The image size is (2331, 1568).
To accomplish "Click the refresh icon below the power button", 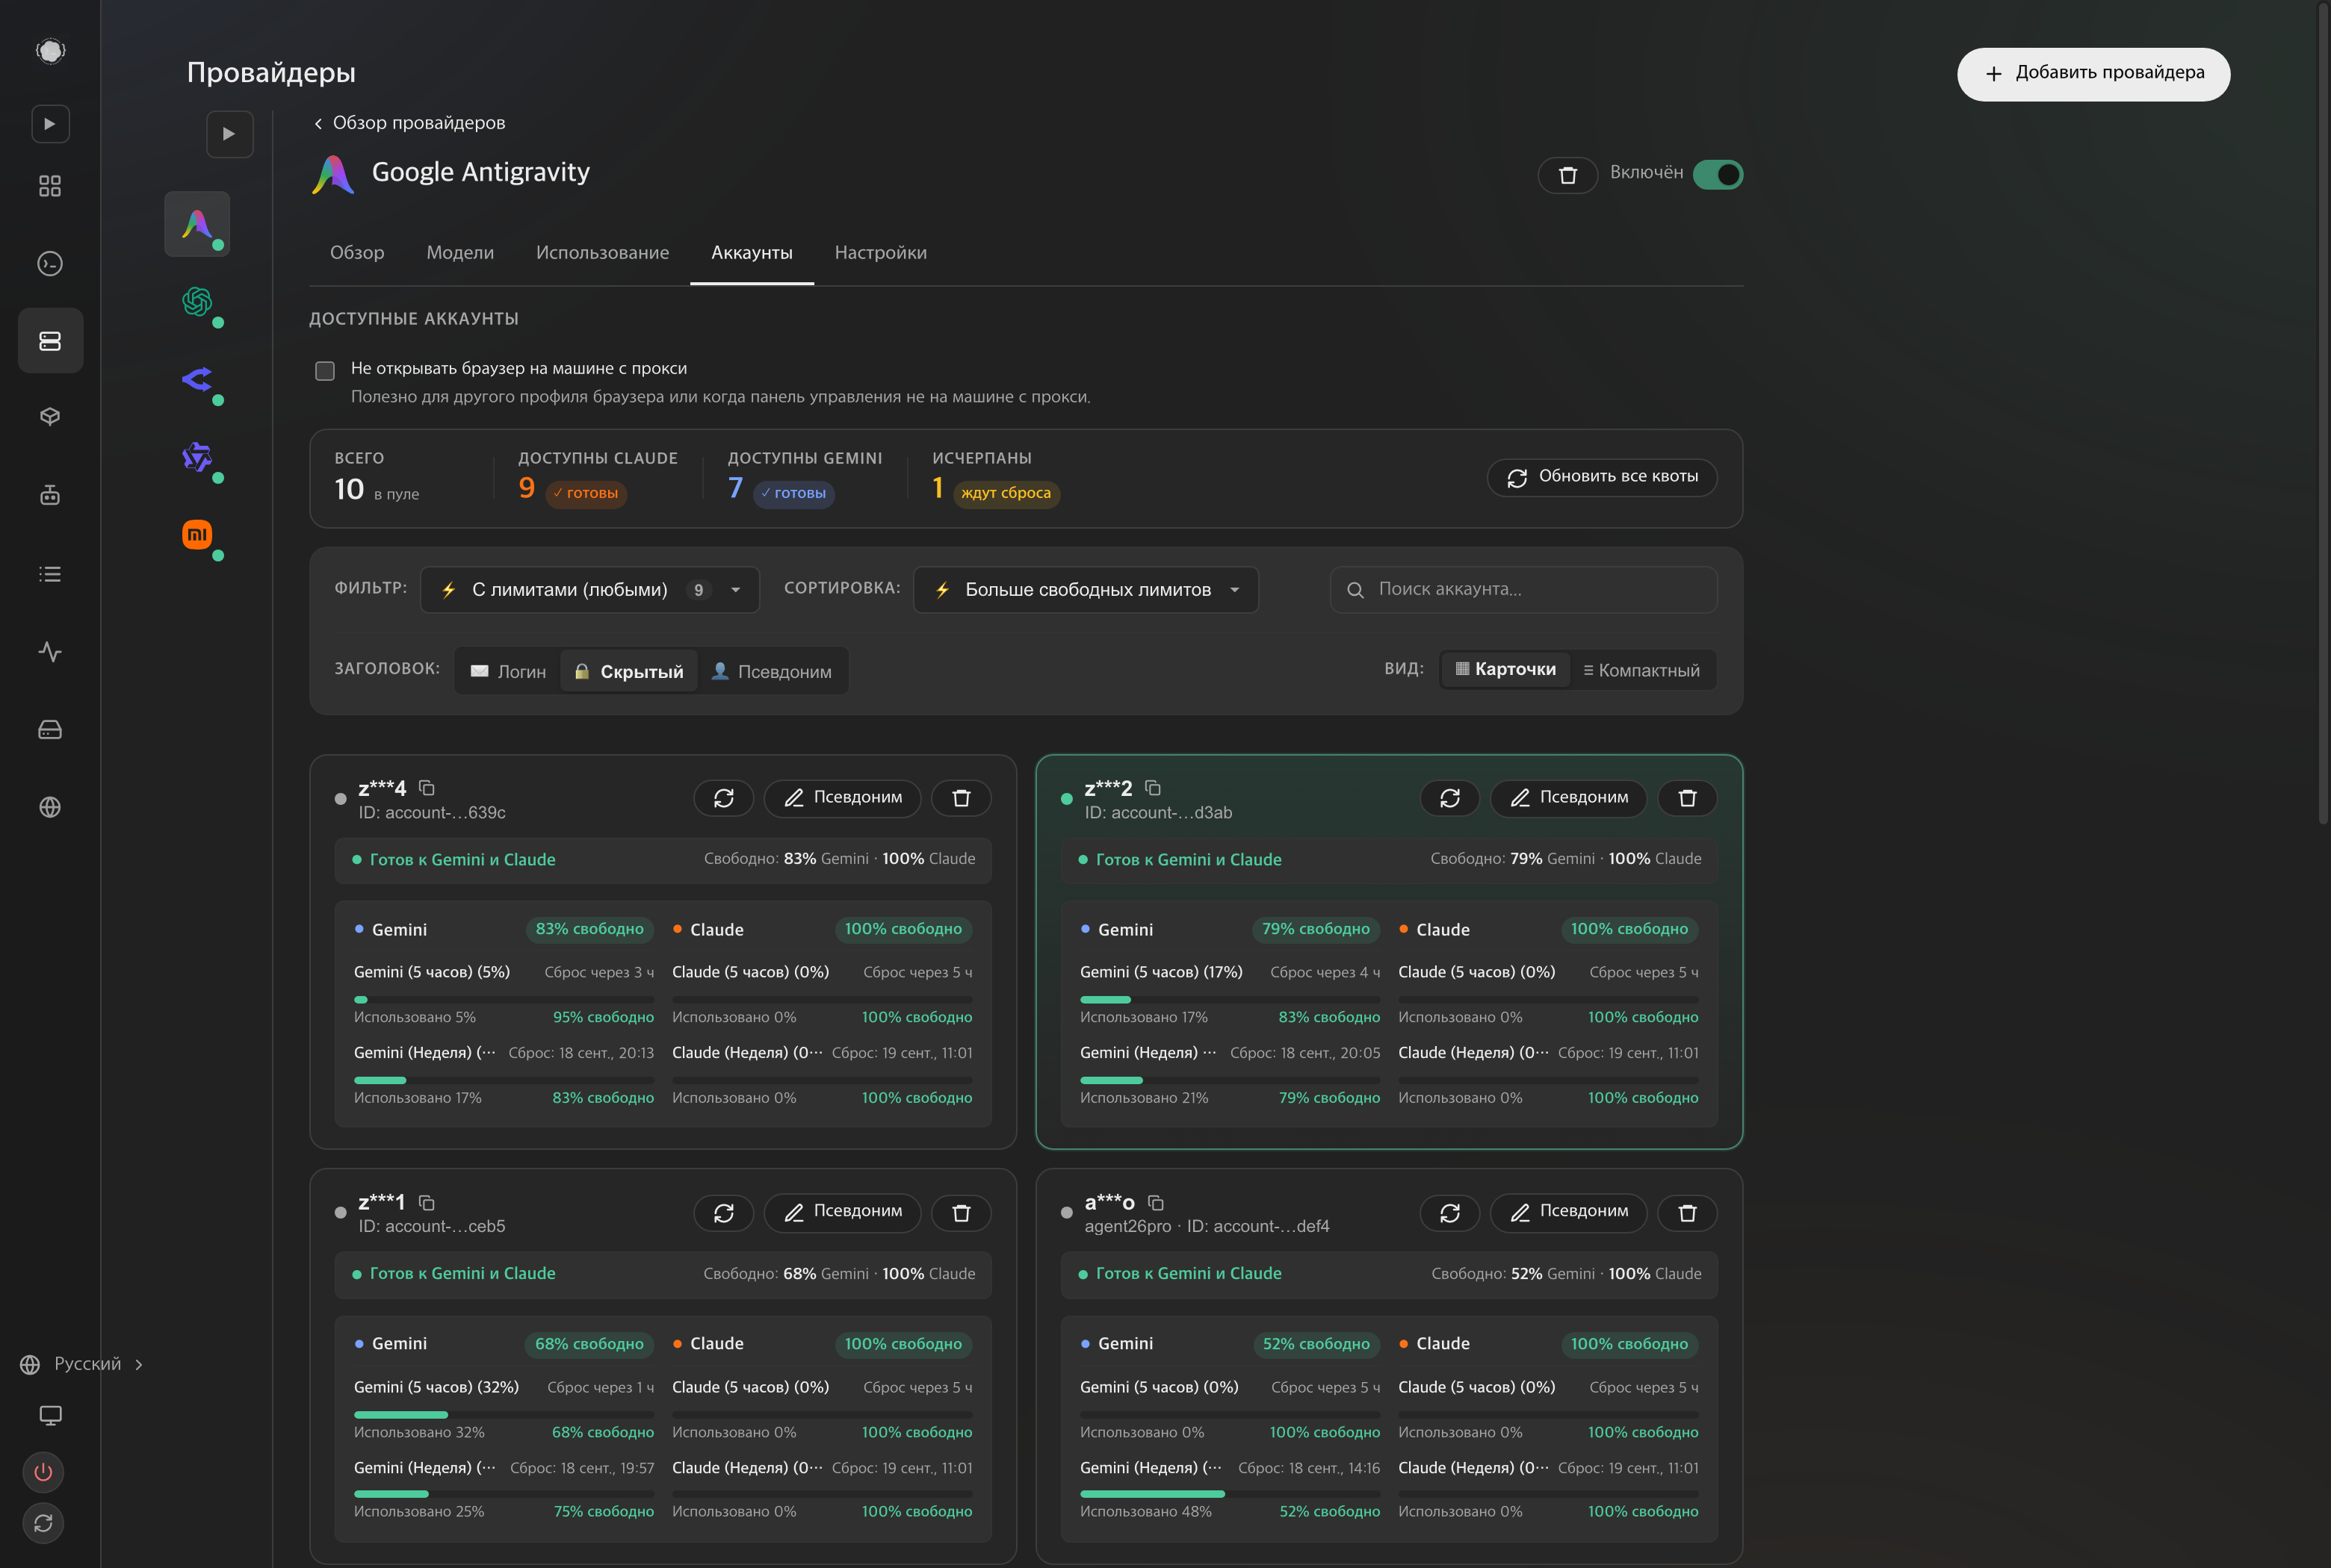I will 43,1523.
